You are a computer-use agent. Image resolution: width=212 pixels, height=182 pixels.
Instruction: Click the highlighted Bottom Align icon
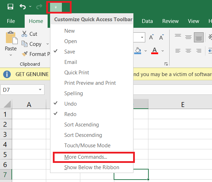199,37
